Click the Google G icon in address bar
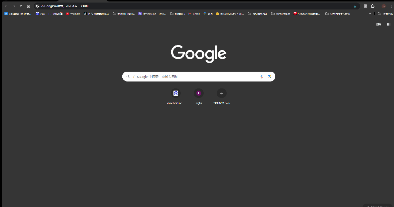This screenshot has height=207, width=394. click(x=37, y=6)
